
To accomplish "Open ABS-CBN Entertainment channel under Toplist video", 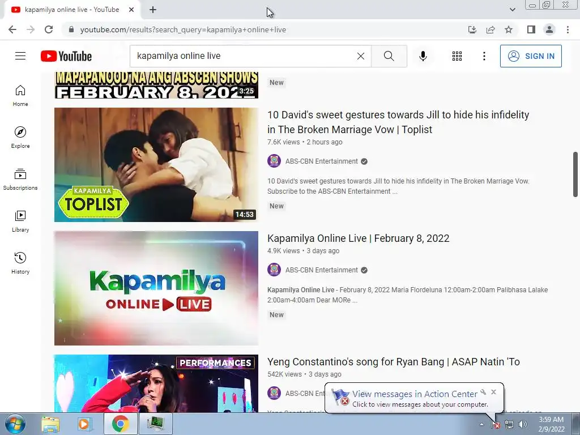I will point(322,161).
